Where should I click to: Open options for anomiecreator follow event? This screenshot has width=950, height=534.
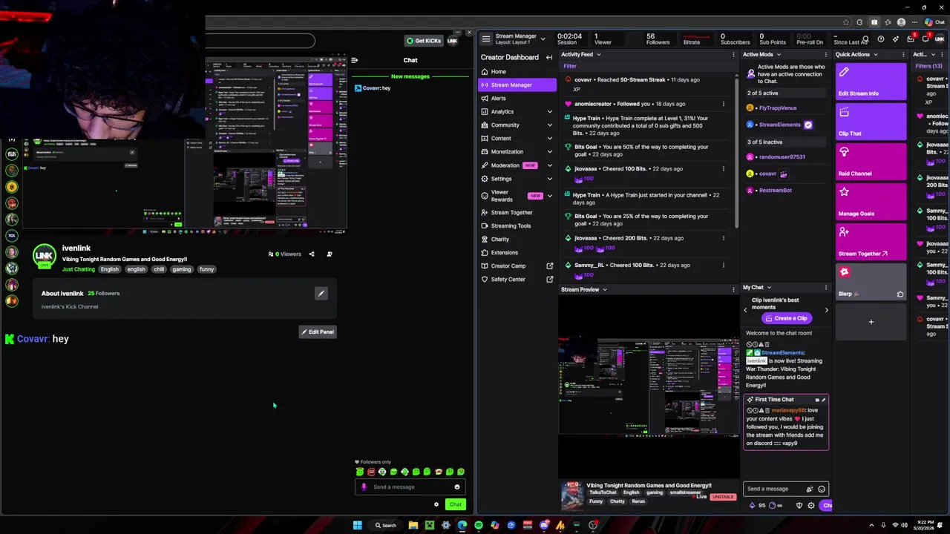724,104
